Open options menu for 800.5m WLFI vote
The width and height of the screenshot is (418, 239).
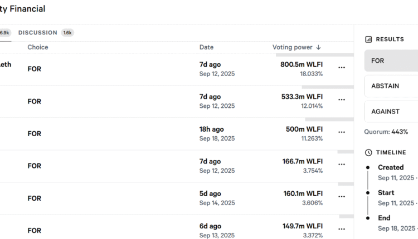click(x=342, y=68)
